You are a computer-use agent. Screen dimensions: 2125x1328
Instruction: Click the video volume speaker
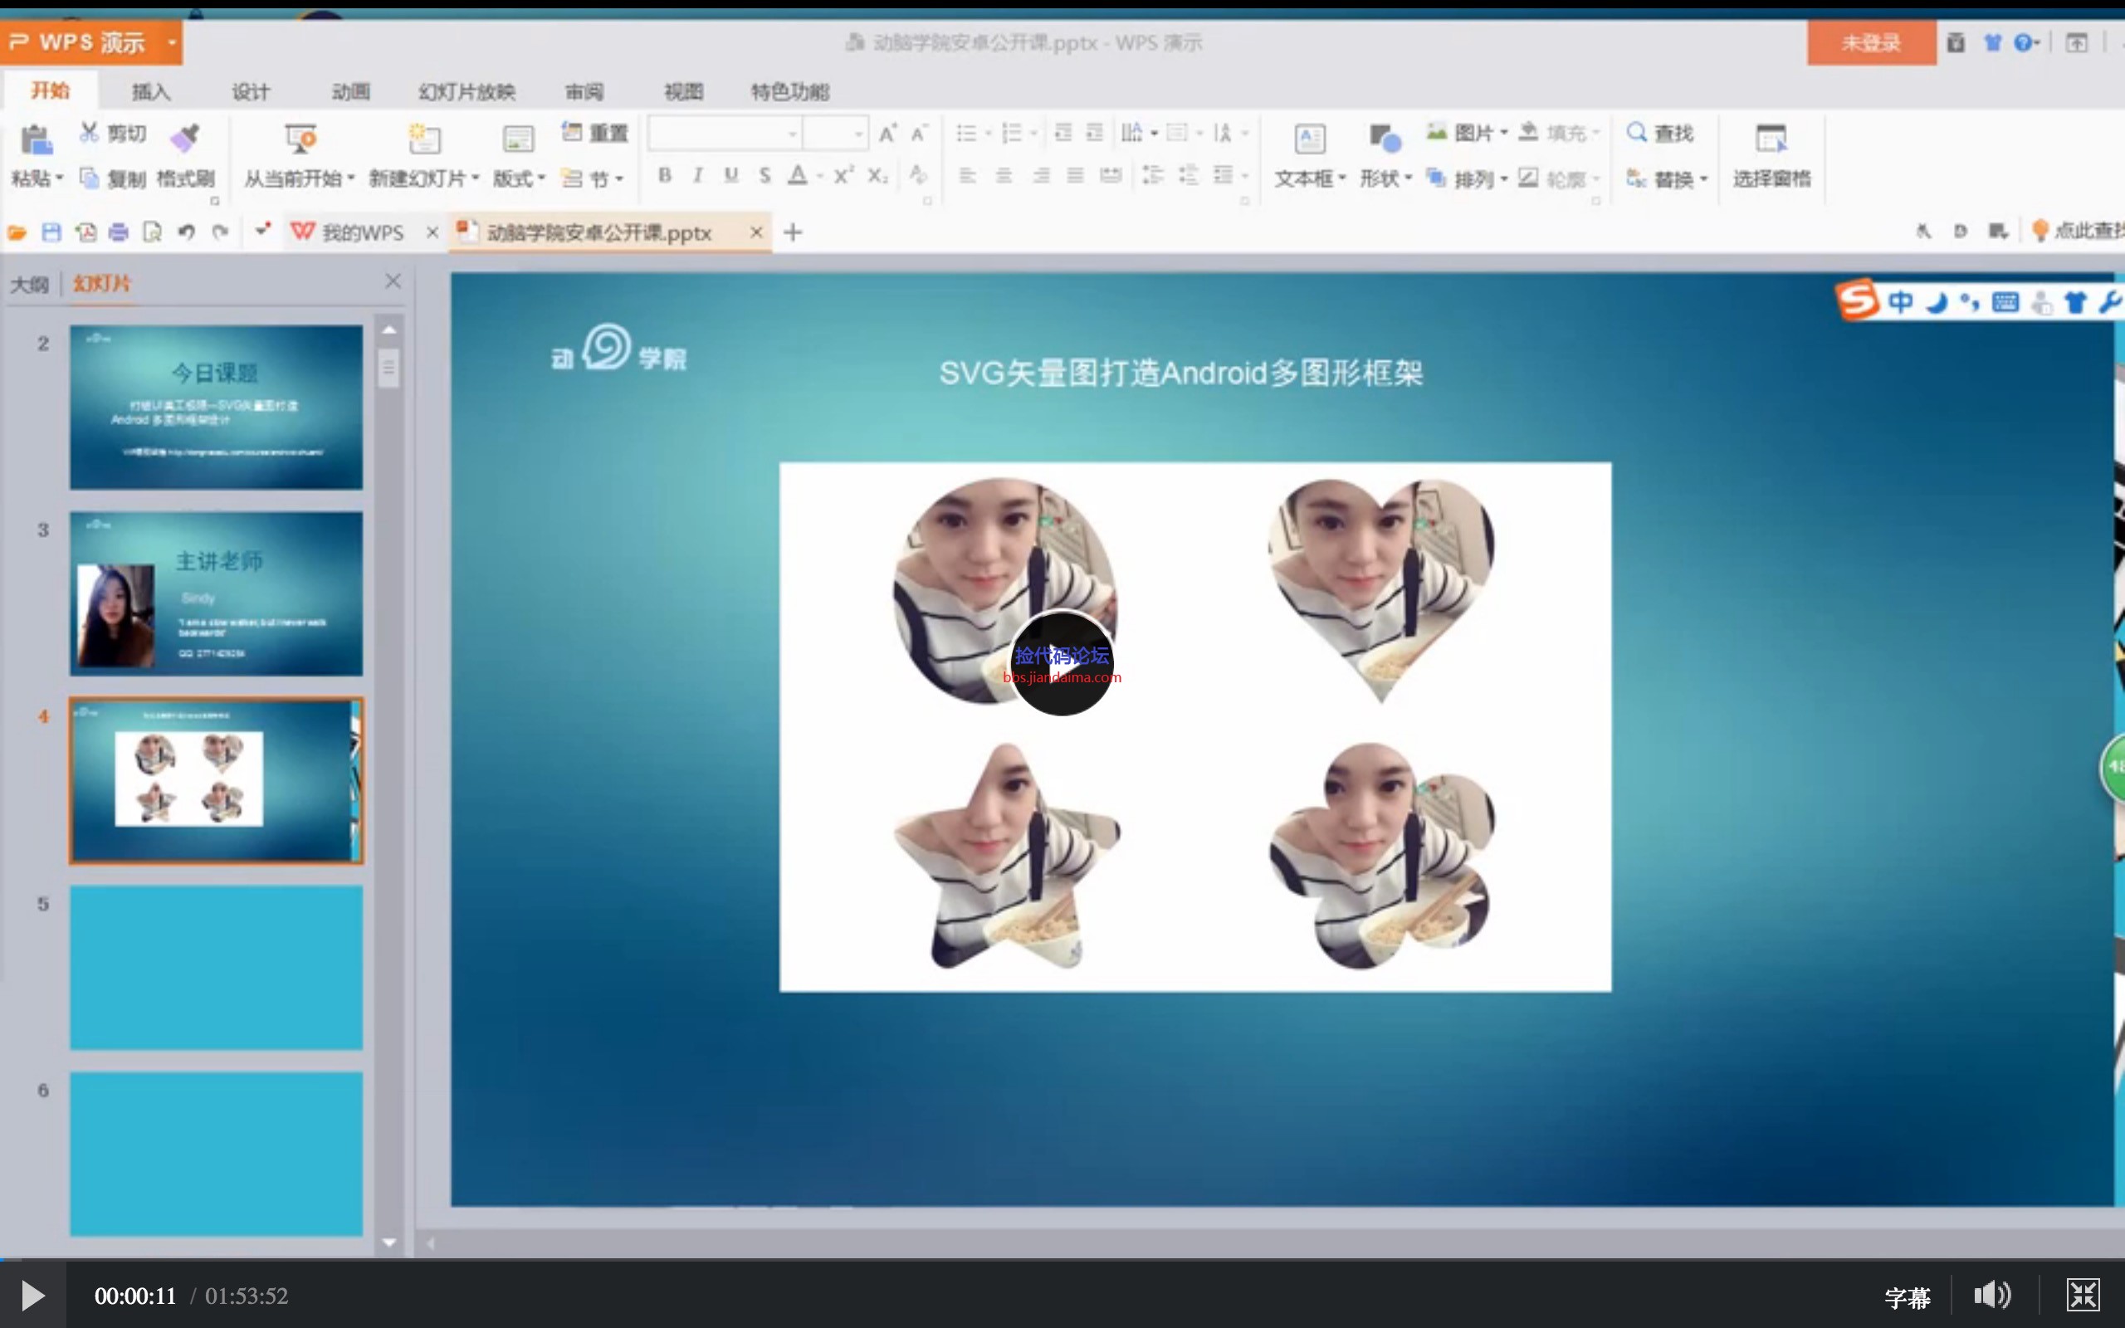click(x=1991, y=1296)
